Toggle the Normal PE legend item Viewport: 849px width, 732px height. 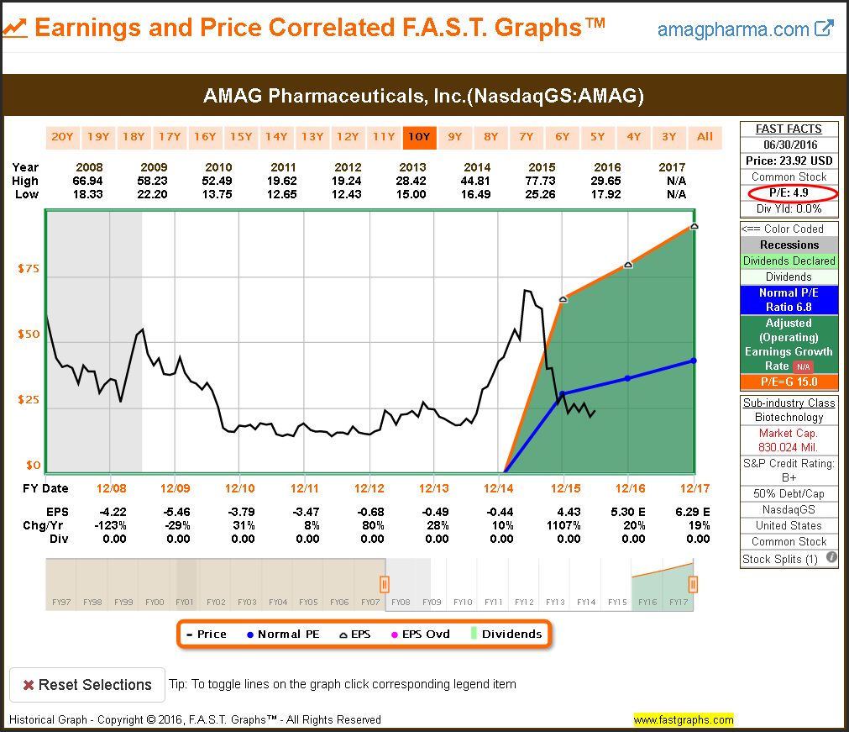pos(282,634)
